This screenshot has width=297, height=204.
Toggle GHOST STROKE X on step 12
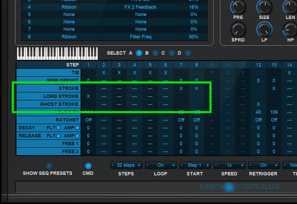[x=258, y=104]
